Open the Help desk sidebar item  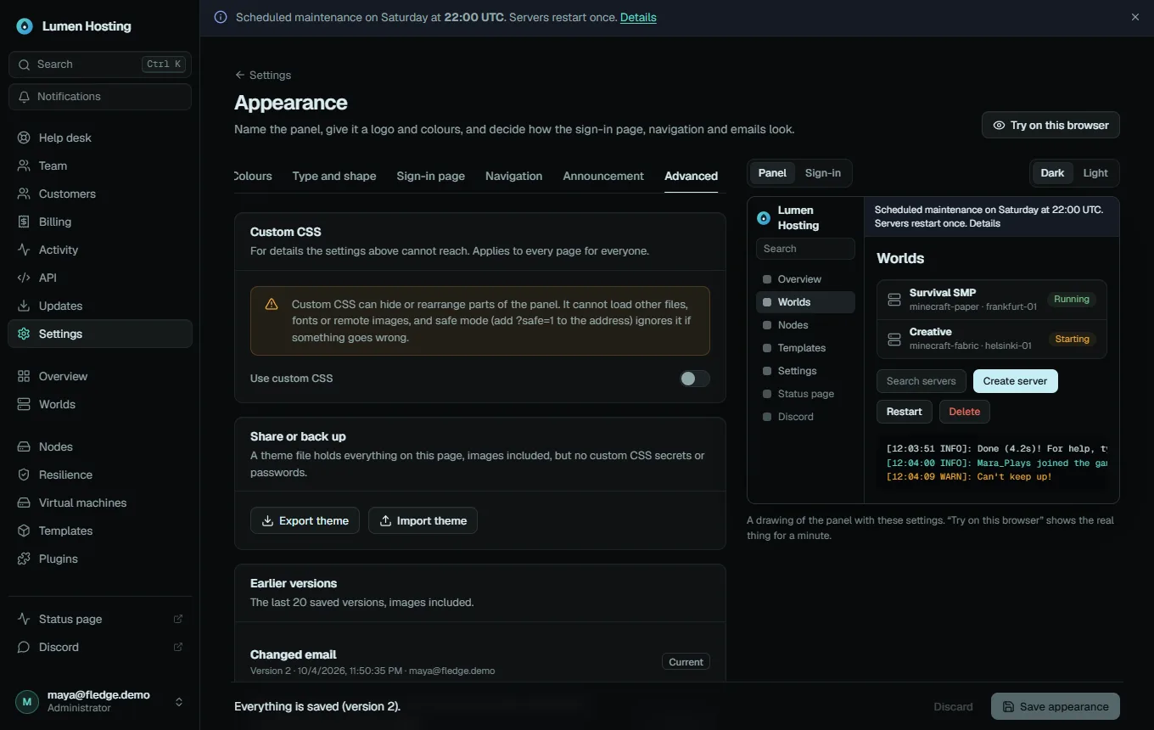[100, 138]
